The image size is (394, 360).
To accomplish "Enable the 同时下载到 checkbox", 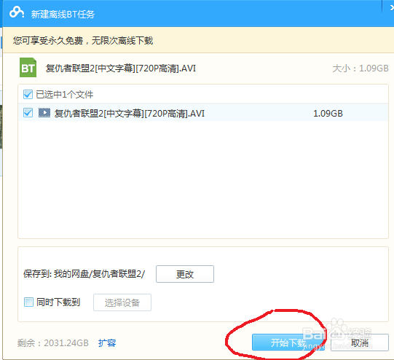I will point(28,302).
